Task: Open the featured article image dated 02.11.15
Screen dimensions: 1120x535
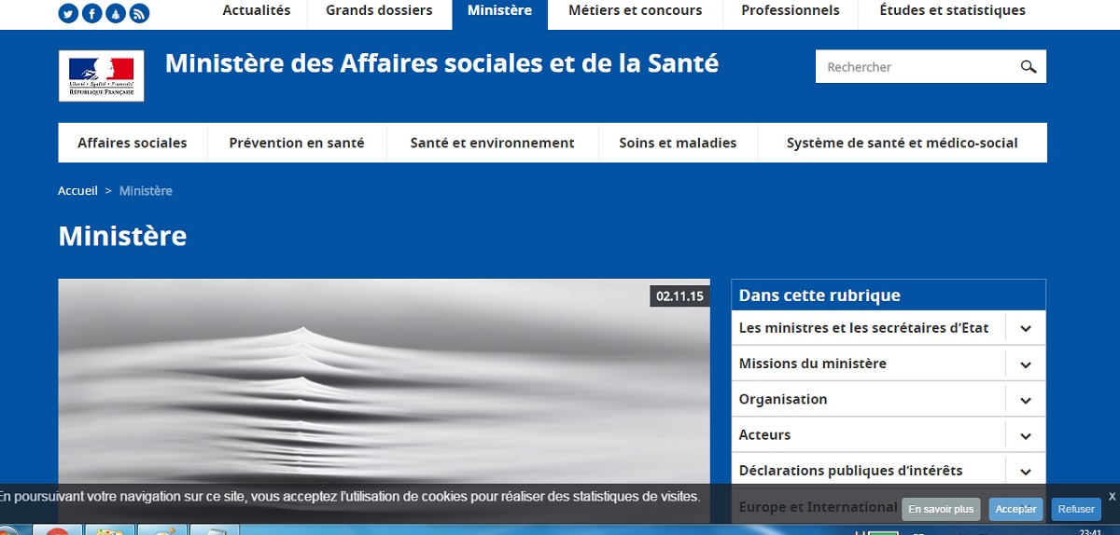Action: pos(384,401)
